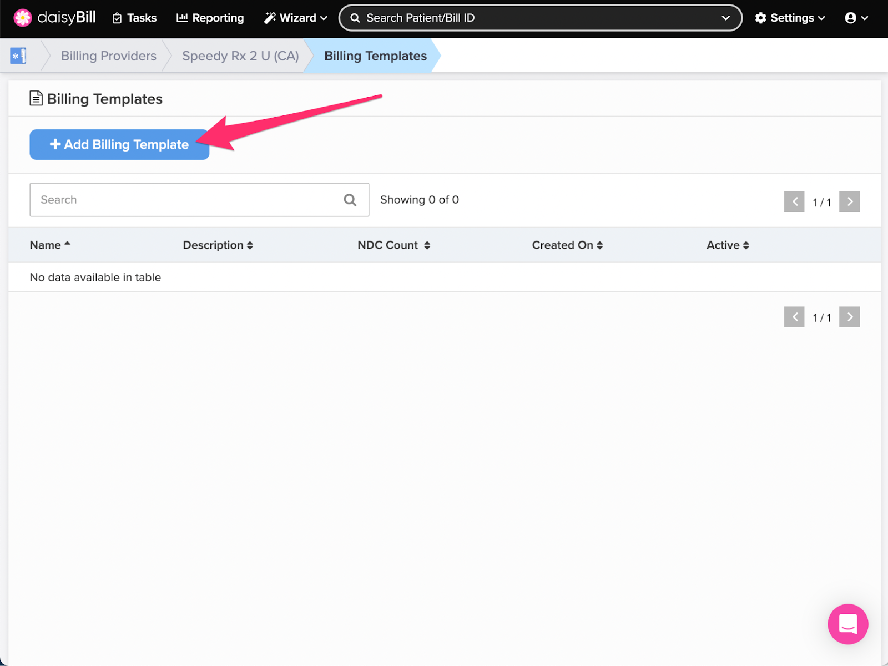Open the Tasks page
Viewport: 888px width, 666px height.
tap(134, 18)
